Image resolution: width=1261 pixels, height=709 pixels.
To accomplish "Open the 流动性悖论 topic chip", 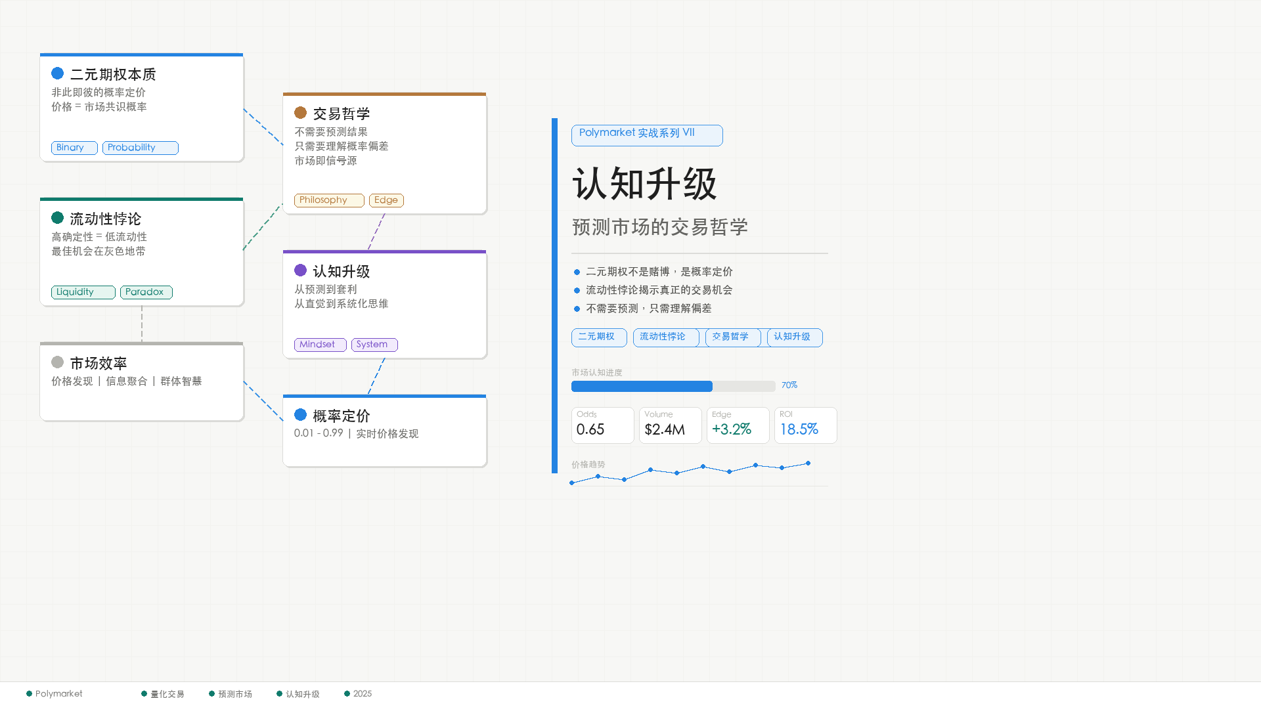I will [x=665, y=337].
